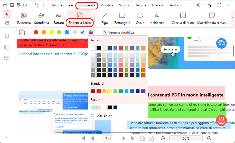Select the Macchina da scrivere tool
Image resolution: width=235 pixels, height=143 pixels.
(x=212, y=19)
